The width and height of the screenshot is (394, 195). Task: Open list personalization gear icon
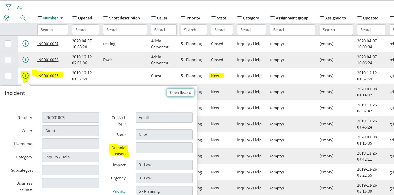click(7, 18)
